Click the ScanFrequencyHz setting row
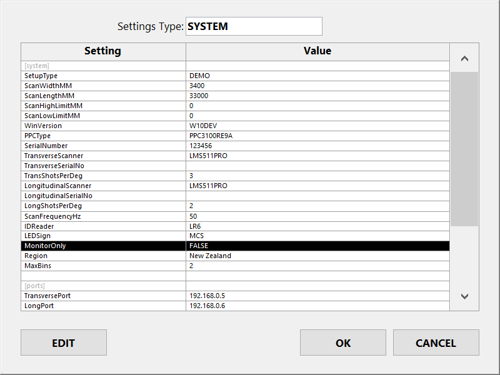Image resolution: width=500 pixels, height=375 pixels. 236,216
